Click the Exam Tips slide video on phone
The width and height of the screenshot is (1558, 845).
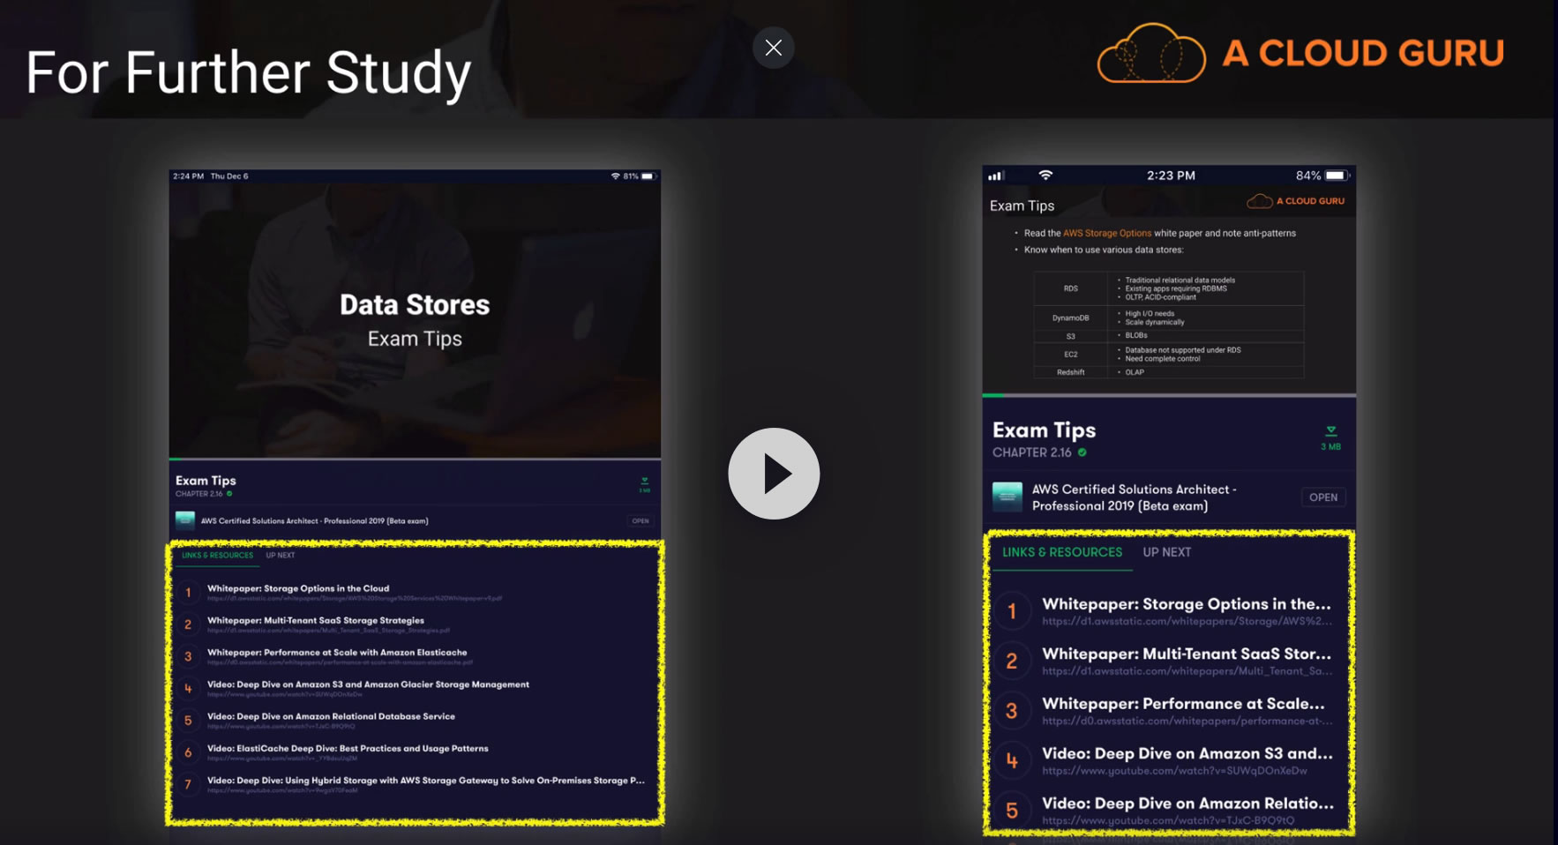[1169, 291]
